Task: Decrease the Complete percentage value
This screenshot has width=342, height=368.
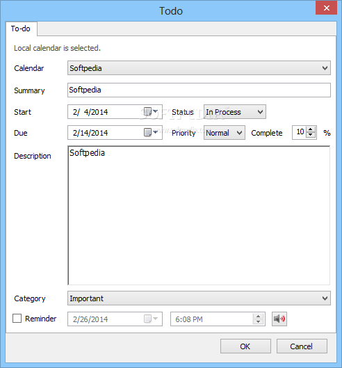Action: [x=311, y=135]
